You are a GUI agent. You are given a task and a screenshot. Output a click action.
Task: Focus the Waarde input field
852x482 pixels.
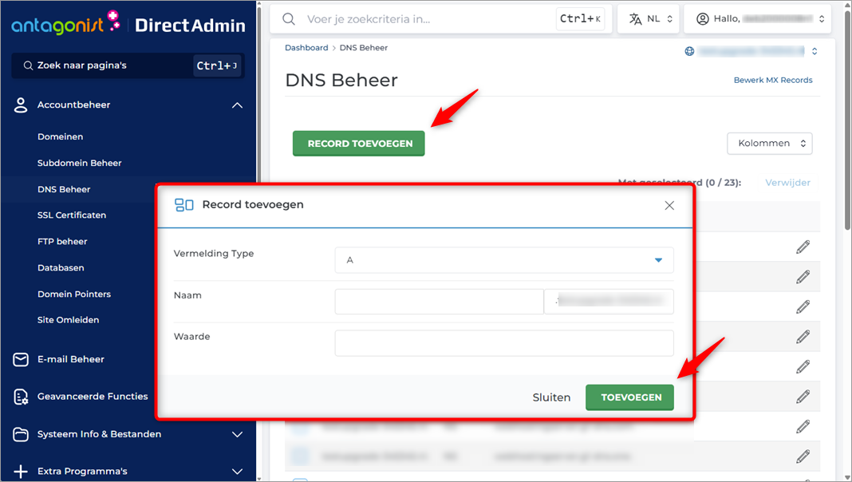point(504,343)
